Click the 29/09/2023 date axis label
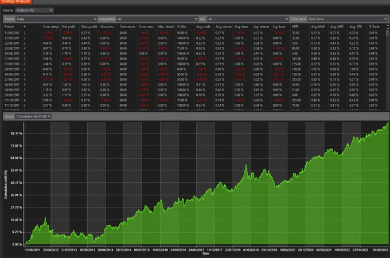Viewport: 390px width, 258px height. click(x=380, y=250)
